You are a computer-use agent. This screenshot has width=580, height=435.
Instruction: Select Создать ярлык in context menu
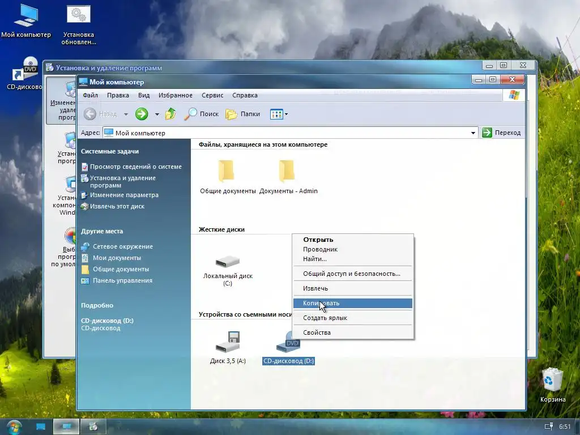(x=352, y=318)
